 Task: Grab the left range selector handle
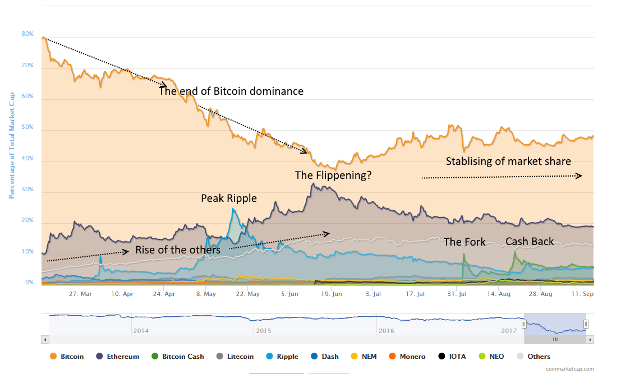tap(525, 324)
